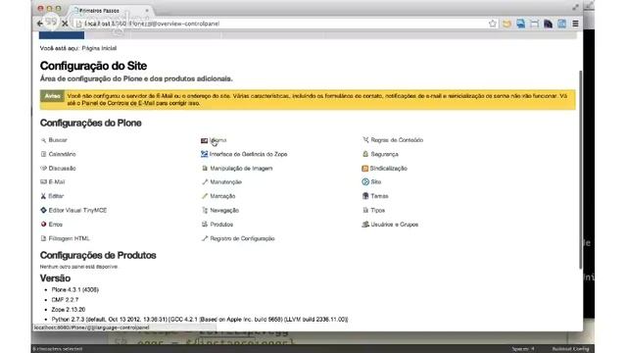627x353 pixels.
Task: Click the Discussão speech bubble icon
Action: [x=43, y=168]
